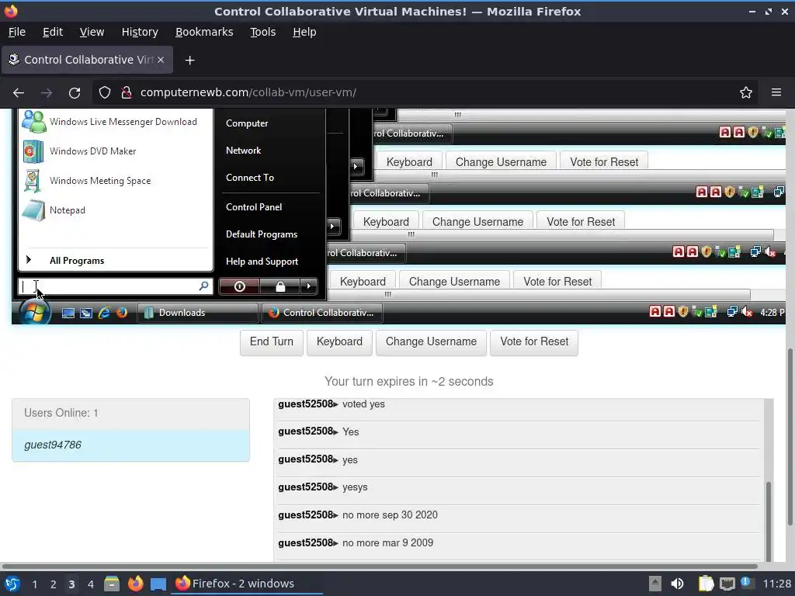Open Firefox Bookmarks menu
This screenshot has width=795, height=596.
pyautogui.click(x=204, y=32)
